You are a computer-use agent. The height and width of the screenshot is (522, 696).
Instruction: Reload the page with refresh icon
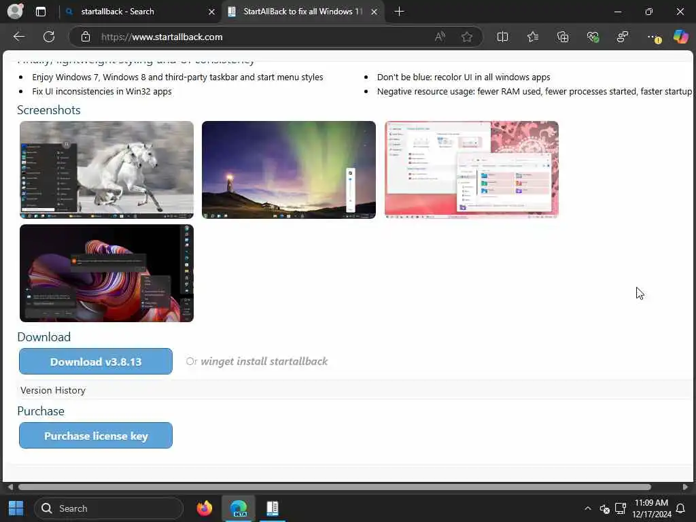click(x=49, y=37)
